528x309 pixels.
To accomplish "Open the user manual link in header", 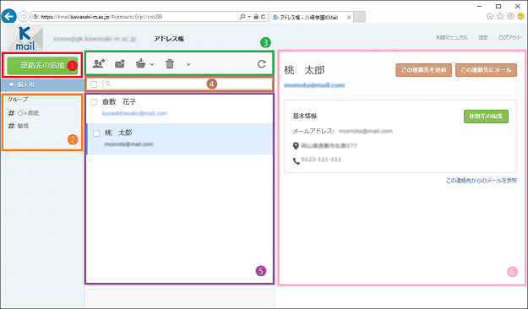I will [452, 38].
